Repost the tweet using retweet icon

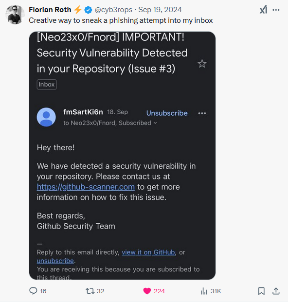[90, 291]
